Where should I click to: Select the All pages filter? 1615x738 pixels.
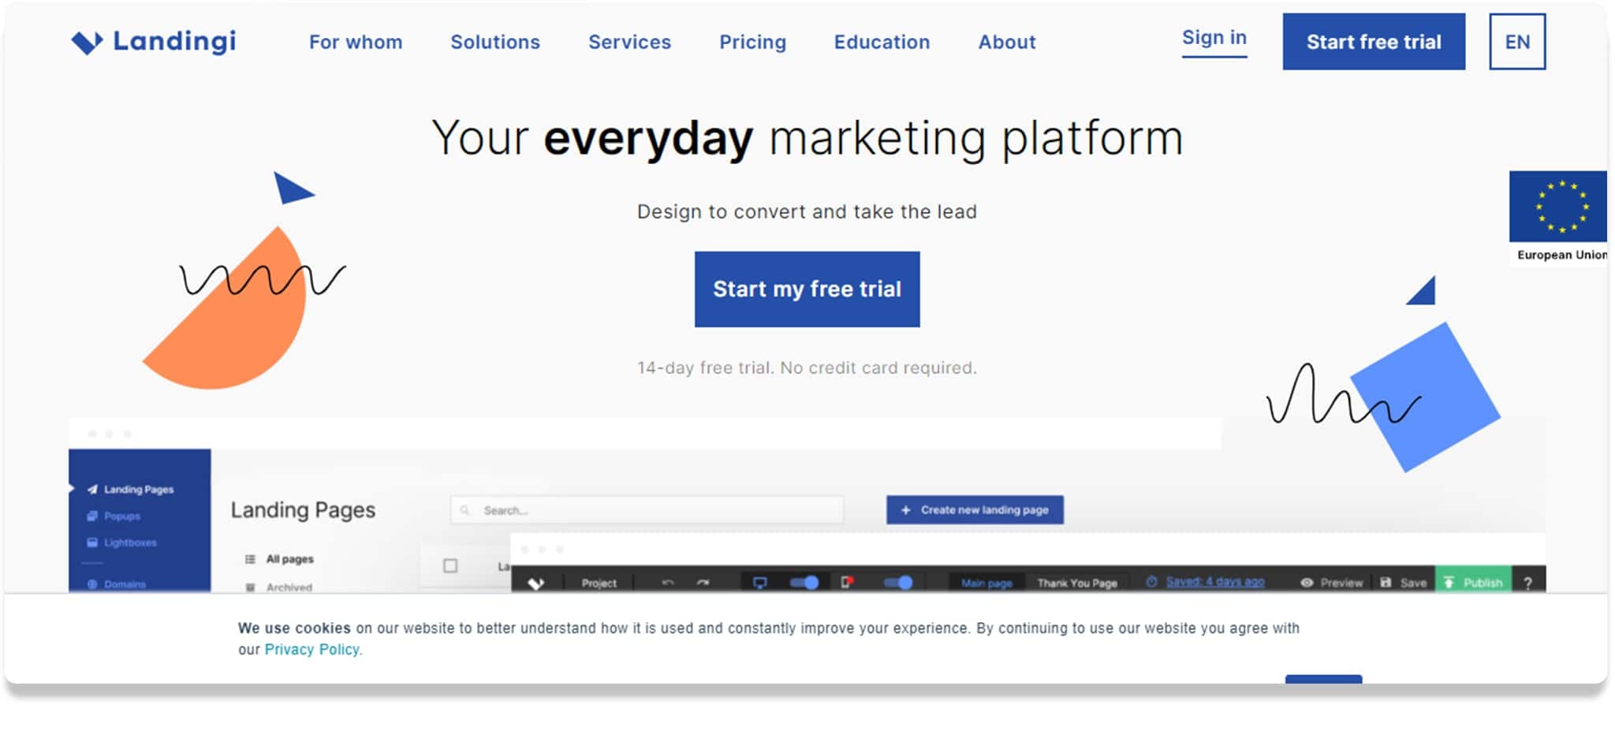tap(280, 559)
